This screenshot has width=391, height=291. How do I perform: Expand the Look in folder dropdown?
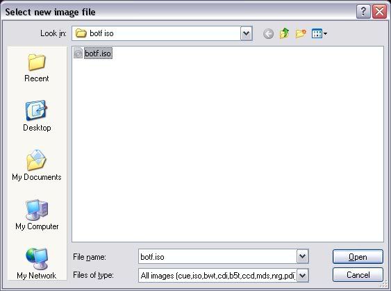click(x=246, y=33)
